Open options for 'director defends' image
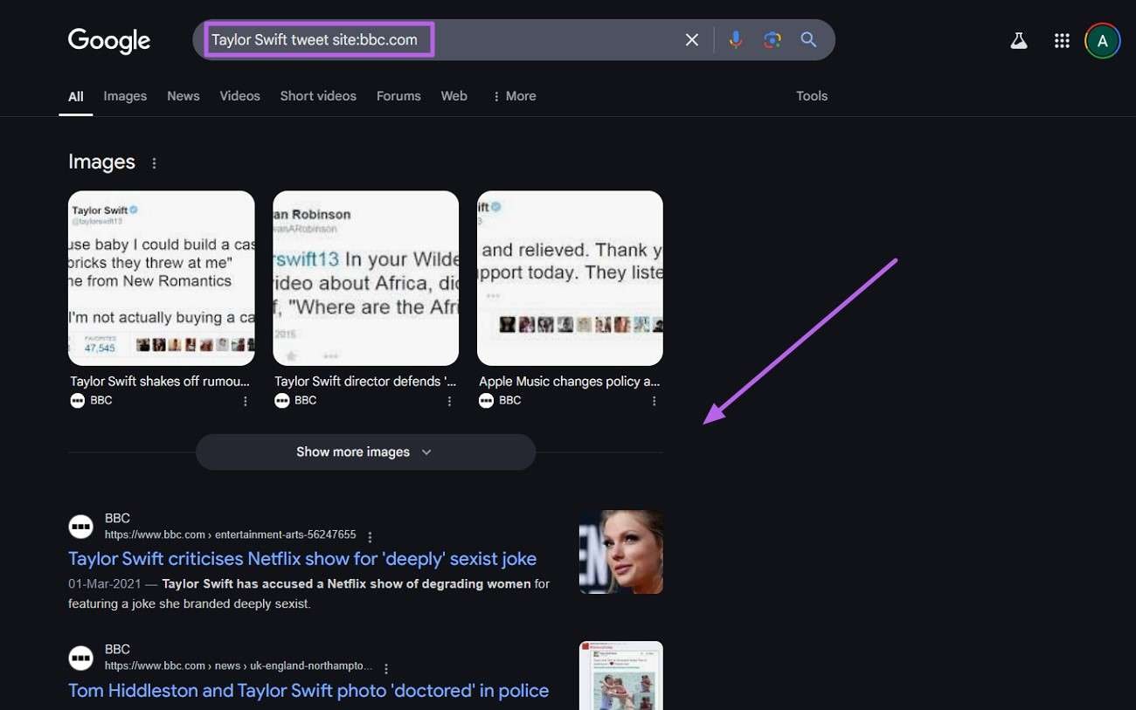1136x710 pixels. point(450,401)
